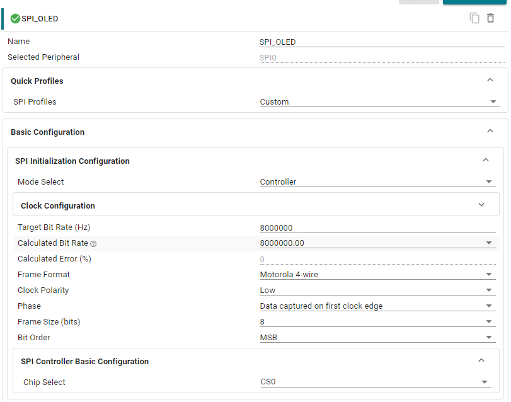Open the Phase dropdown
This screenshot has height=402, width=511.
pos(377,306)
